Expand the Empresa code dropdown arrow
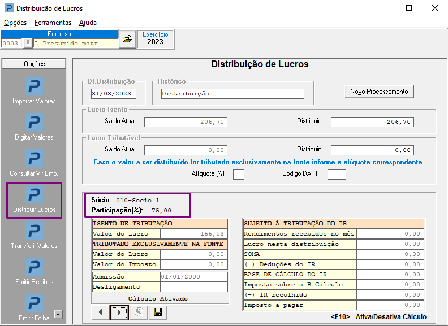The width and height of the screenshot is (448, 326). [x=28, y=43]
